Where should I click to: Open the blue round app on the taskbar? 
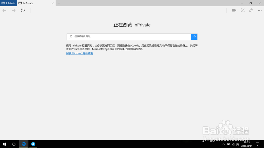(x=33, y=144)
